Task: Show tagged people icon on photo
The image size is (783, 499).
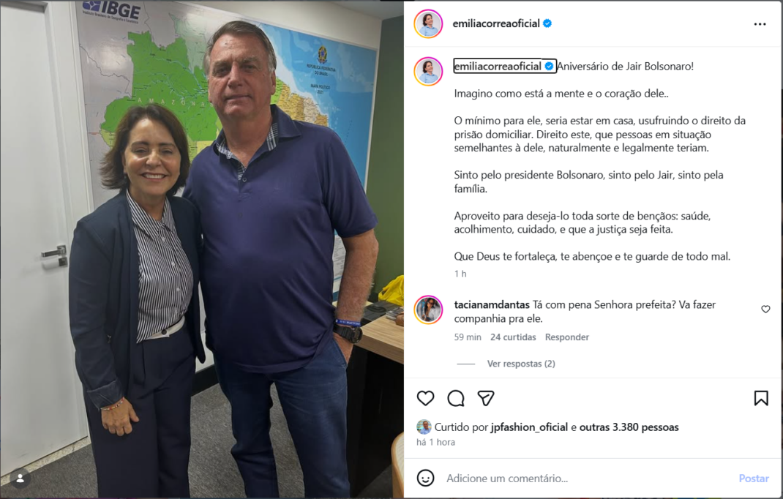Action: tap(20, 479)
